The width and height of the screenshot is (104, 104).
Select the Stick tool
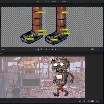point(49,49)
